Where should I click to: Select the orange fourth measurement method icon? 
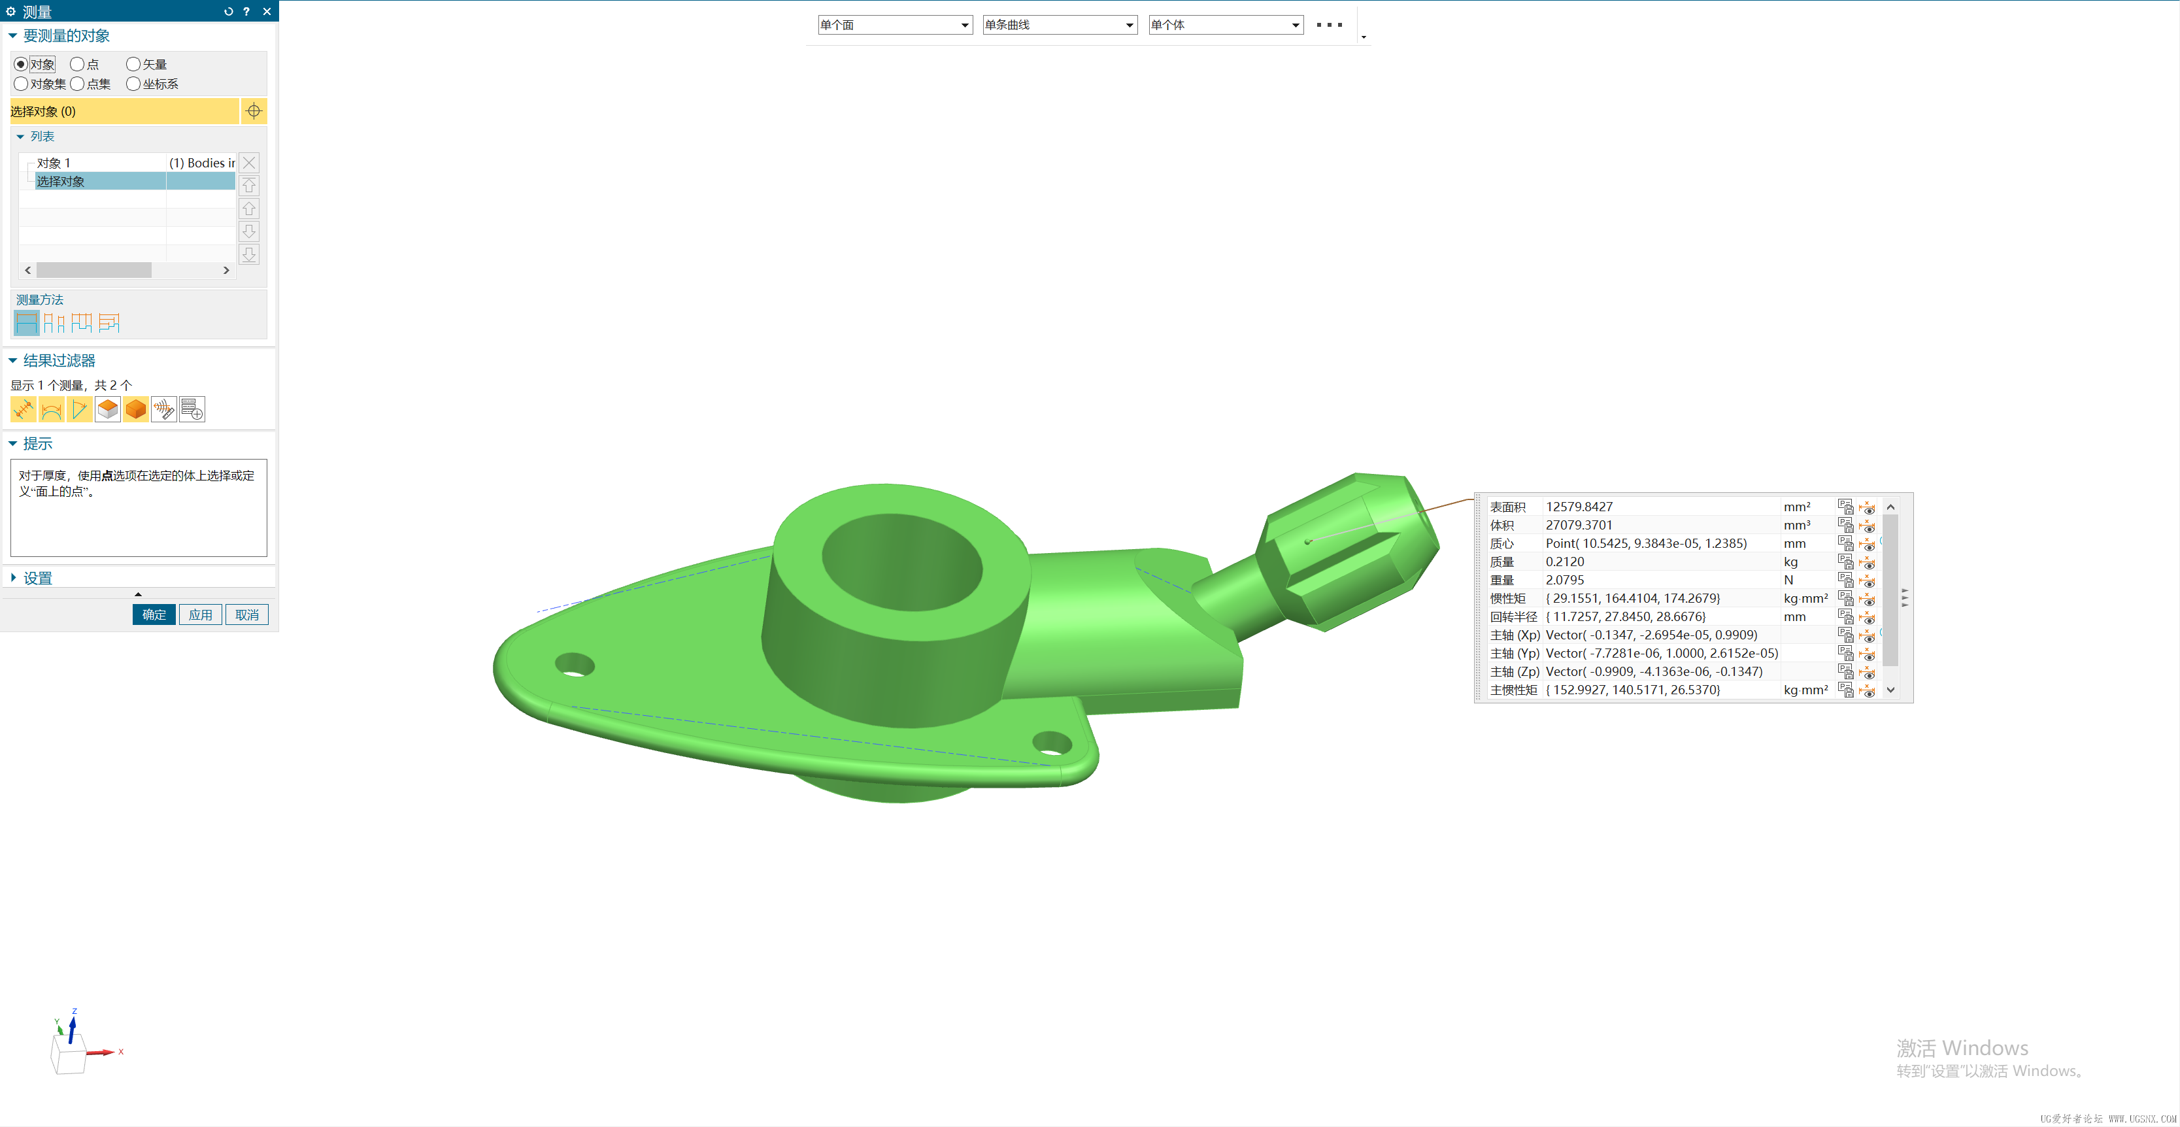click(109, 322)
